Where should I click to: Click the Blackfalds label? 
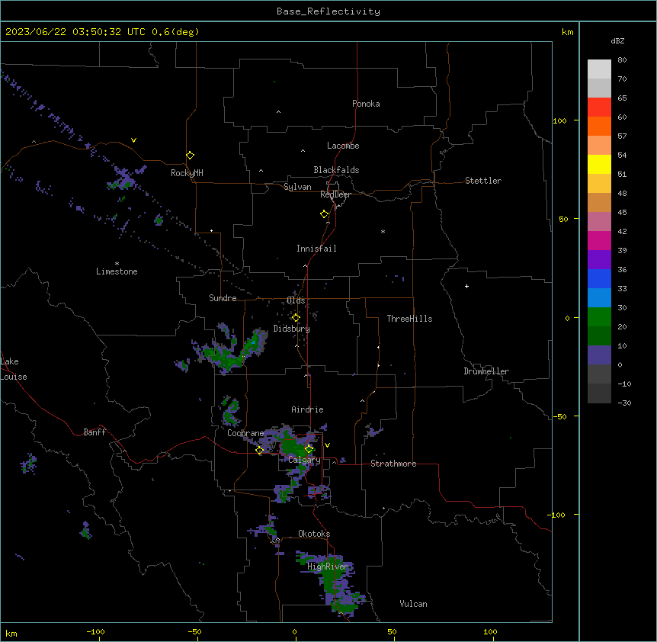tap(336, 170)
